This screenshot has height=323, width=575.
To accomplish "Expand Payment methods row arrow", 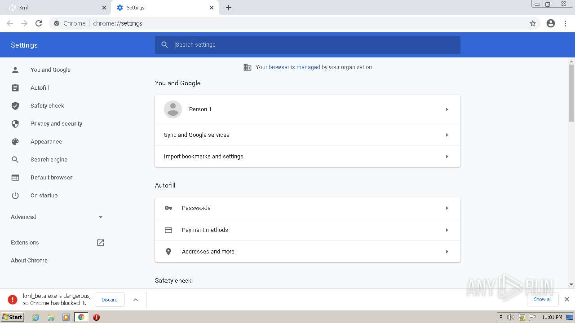I will coord(447,230).
